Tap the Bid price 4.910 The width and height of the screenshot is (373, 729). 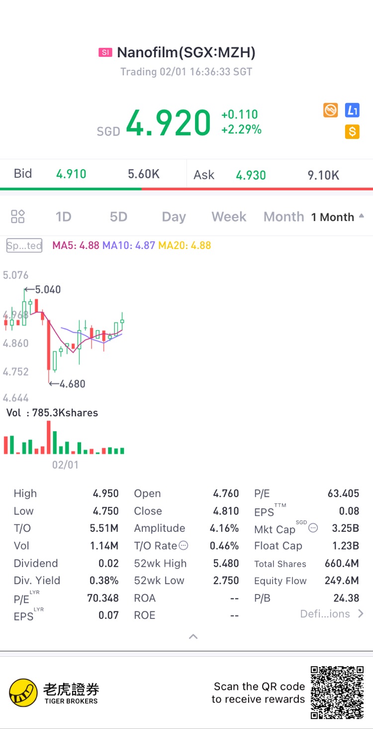tap(71, 174)
